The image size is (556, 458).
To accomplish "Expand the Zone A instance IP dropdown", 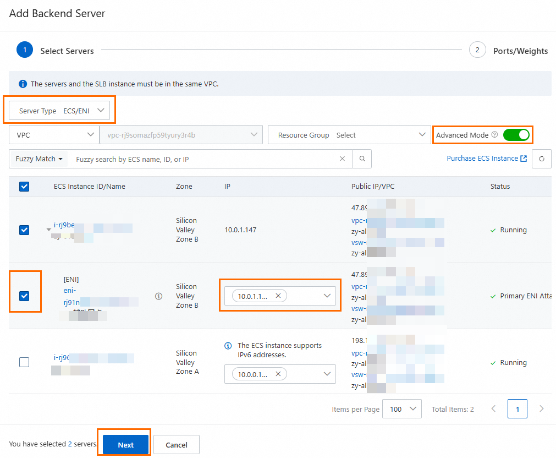I will 327,374.
